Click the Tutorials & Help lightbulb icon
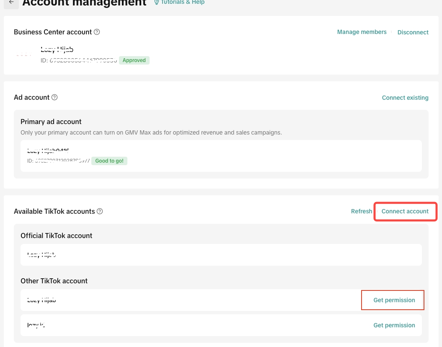Image resolution: width=442 pixels, height=347 pixels. click(x=157, y=3)
